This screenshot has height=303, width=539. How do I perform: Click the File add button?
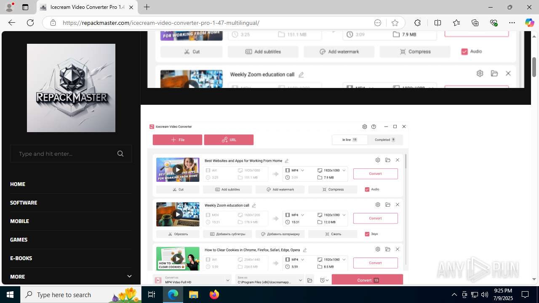point(177,140)
